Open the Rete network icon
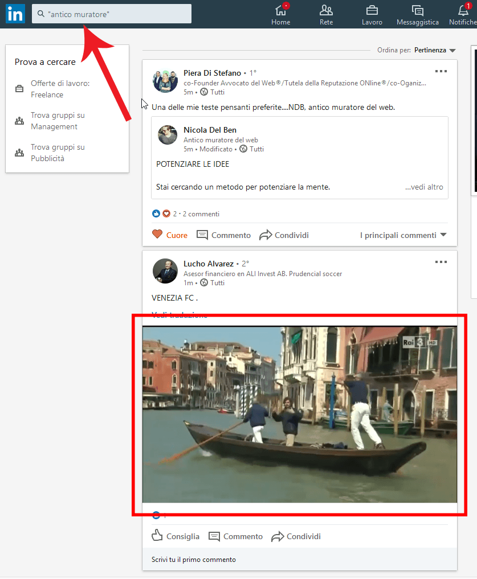Image resolution: width=477 pixels, height=579 pixels. [x=326, y=10]
